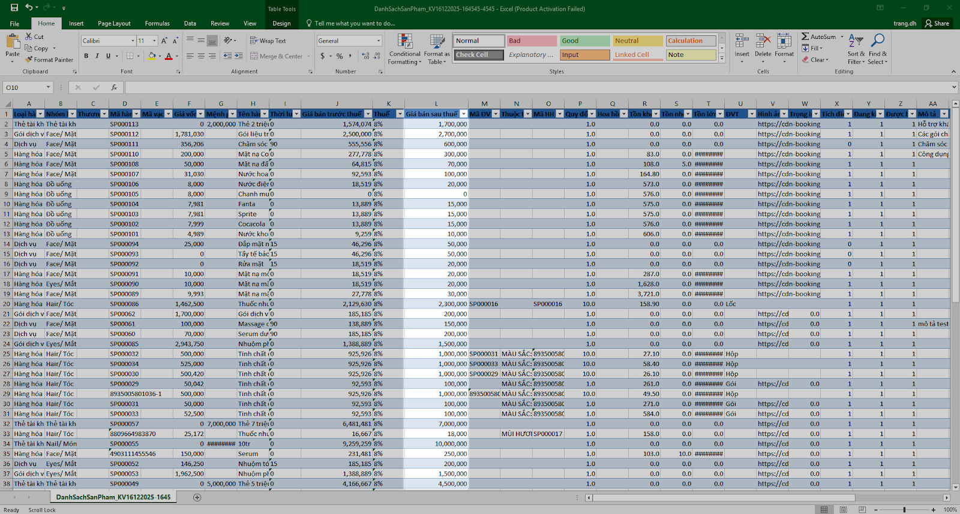Toggle Merge & Center on selection
The image size is (960, 514).
(x=277, y=56)
